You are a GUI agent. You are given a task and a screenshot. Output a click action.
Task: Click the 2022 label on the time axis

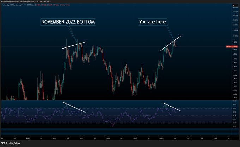pyautogui.click(x=55, y=138)
